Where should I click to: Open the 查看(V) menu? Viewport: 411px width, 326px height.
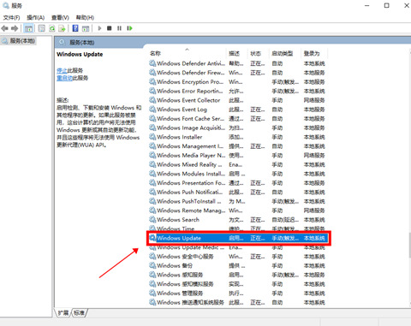point(60,18)
